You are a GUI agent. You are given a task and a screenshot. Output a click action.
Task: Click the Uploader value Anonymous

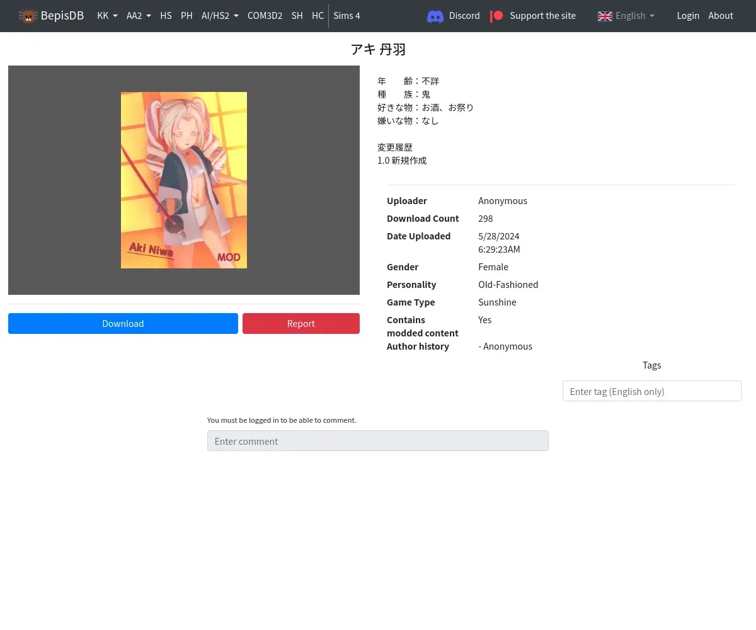[503, 201]
